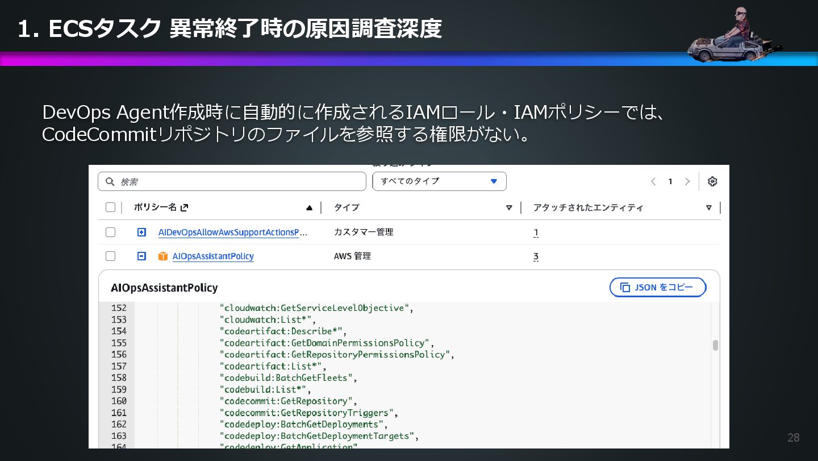Click attached entities count 3

[536, 257]
